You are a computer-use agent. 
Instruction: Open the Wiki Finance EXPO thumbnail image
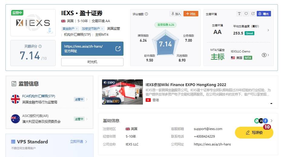pyautogui.click(x=122, y=92)
